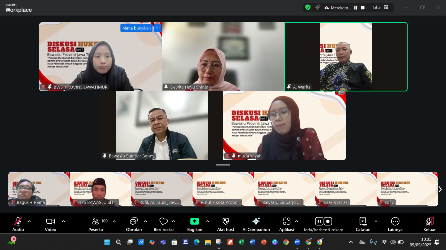The height and width of the screenshot is (250, 446).
Task: Open the Lihat view layout menu
Action: [381, 8]
